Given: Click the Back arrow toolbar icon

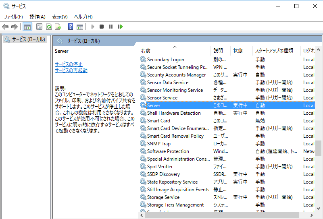Looking at the screenshot, I should (5, 27).
